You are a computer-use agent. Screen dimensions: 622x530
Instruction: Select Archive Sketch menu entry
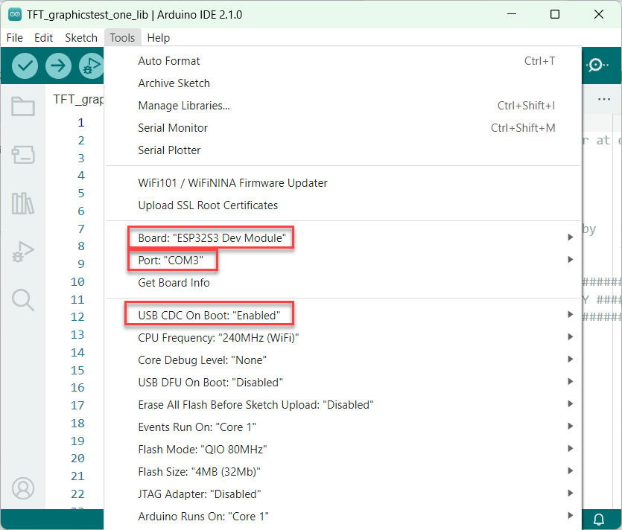(343, 83)
